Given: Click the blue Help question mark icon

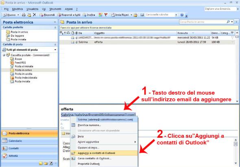Looking at the screenshot, I should 182,15.
